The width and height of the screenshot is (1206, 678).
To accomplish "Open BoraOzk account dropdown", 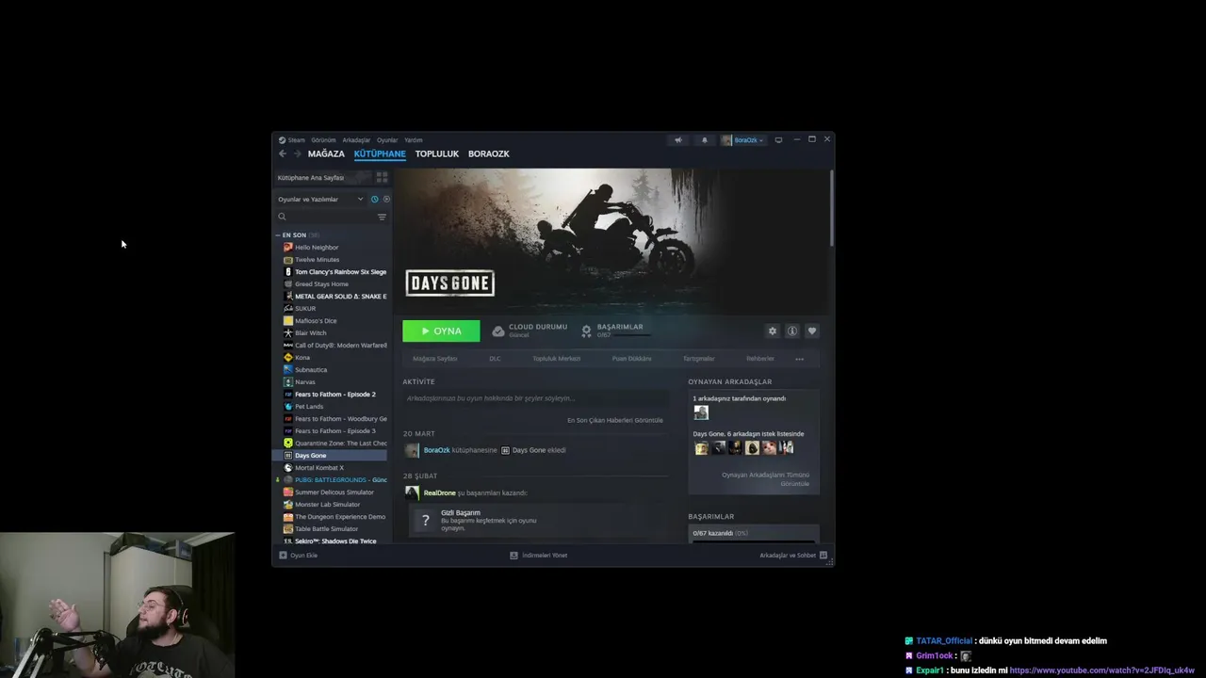I will click(743, 140).
